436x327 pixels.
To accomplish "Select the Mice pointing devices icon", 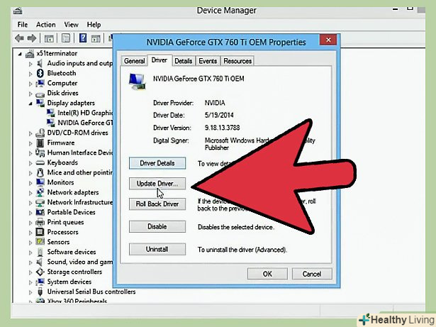I will pos(40,172).
